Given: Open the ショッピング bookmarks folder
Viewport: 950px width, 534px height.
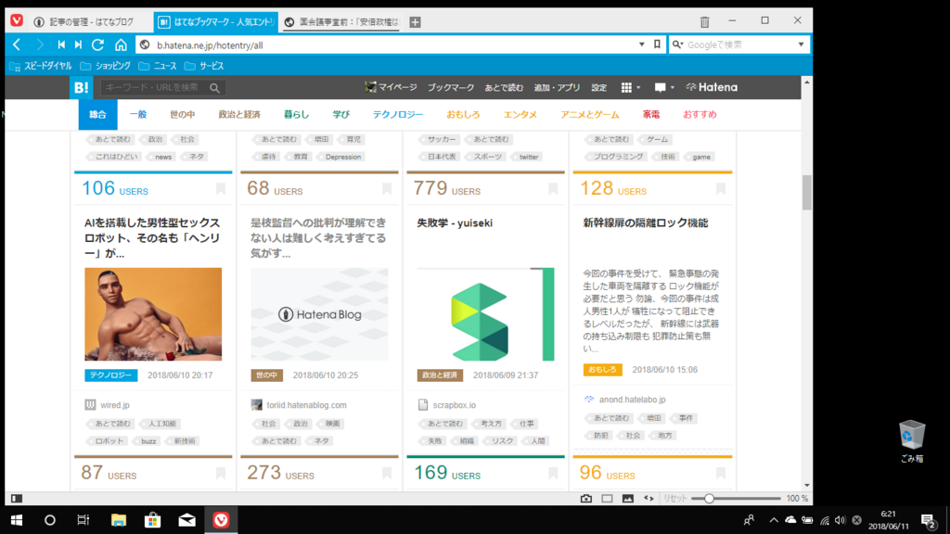Looking at the screenshot, I should (106, 66).
